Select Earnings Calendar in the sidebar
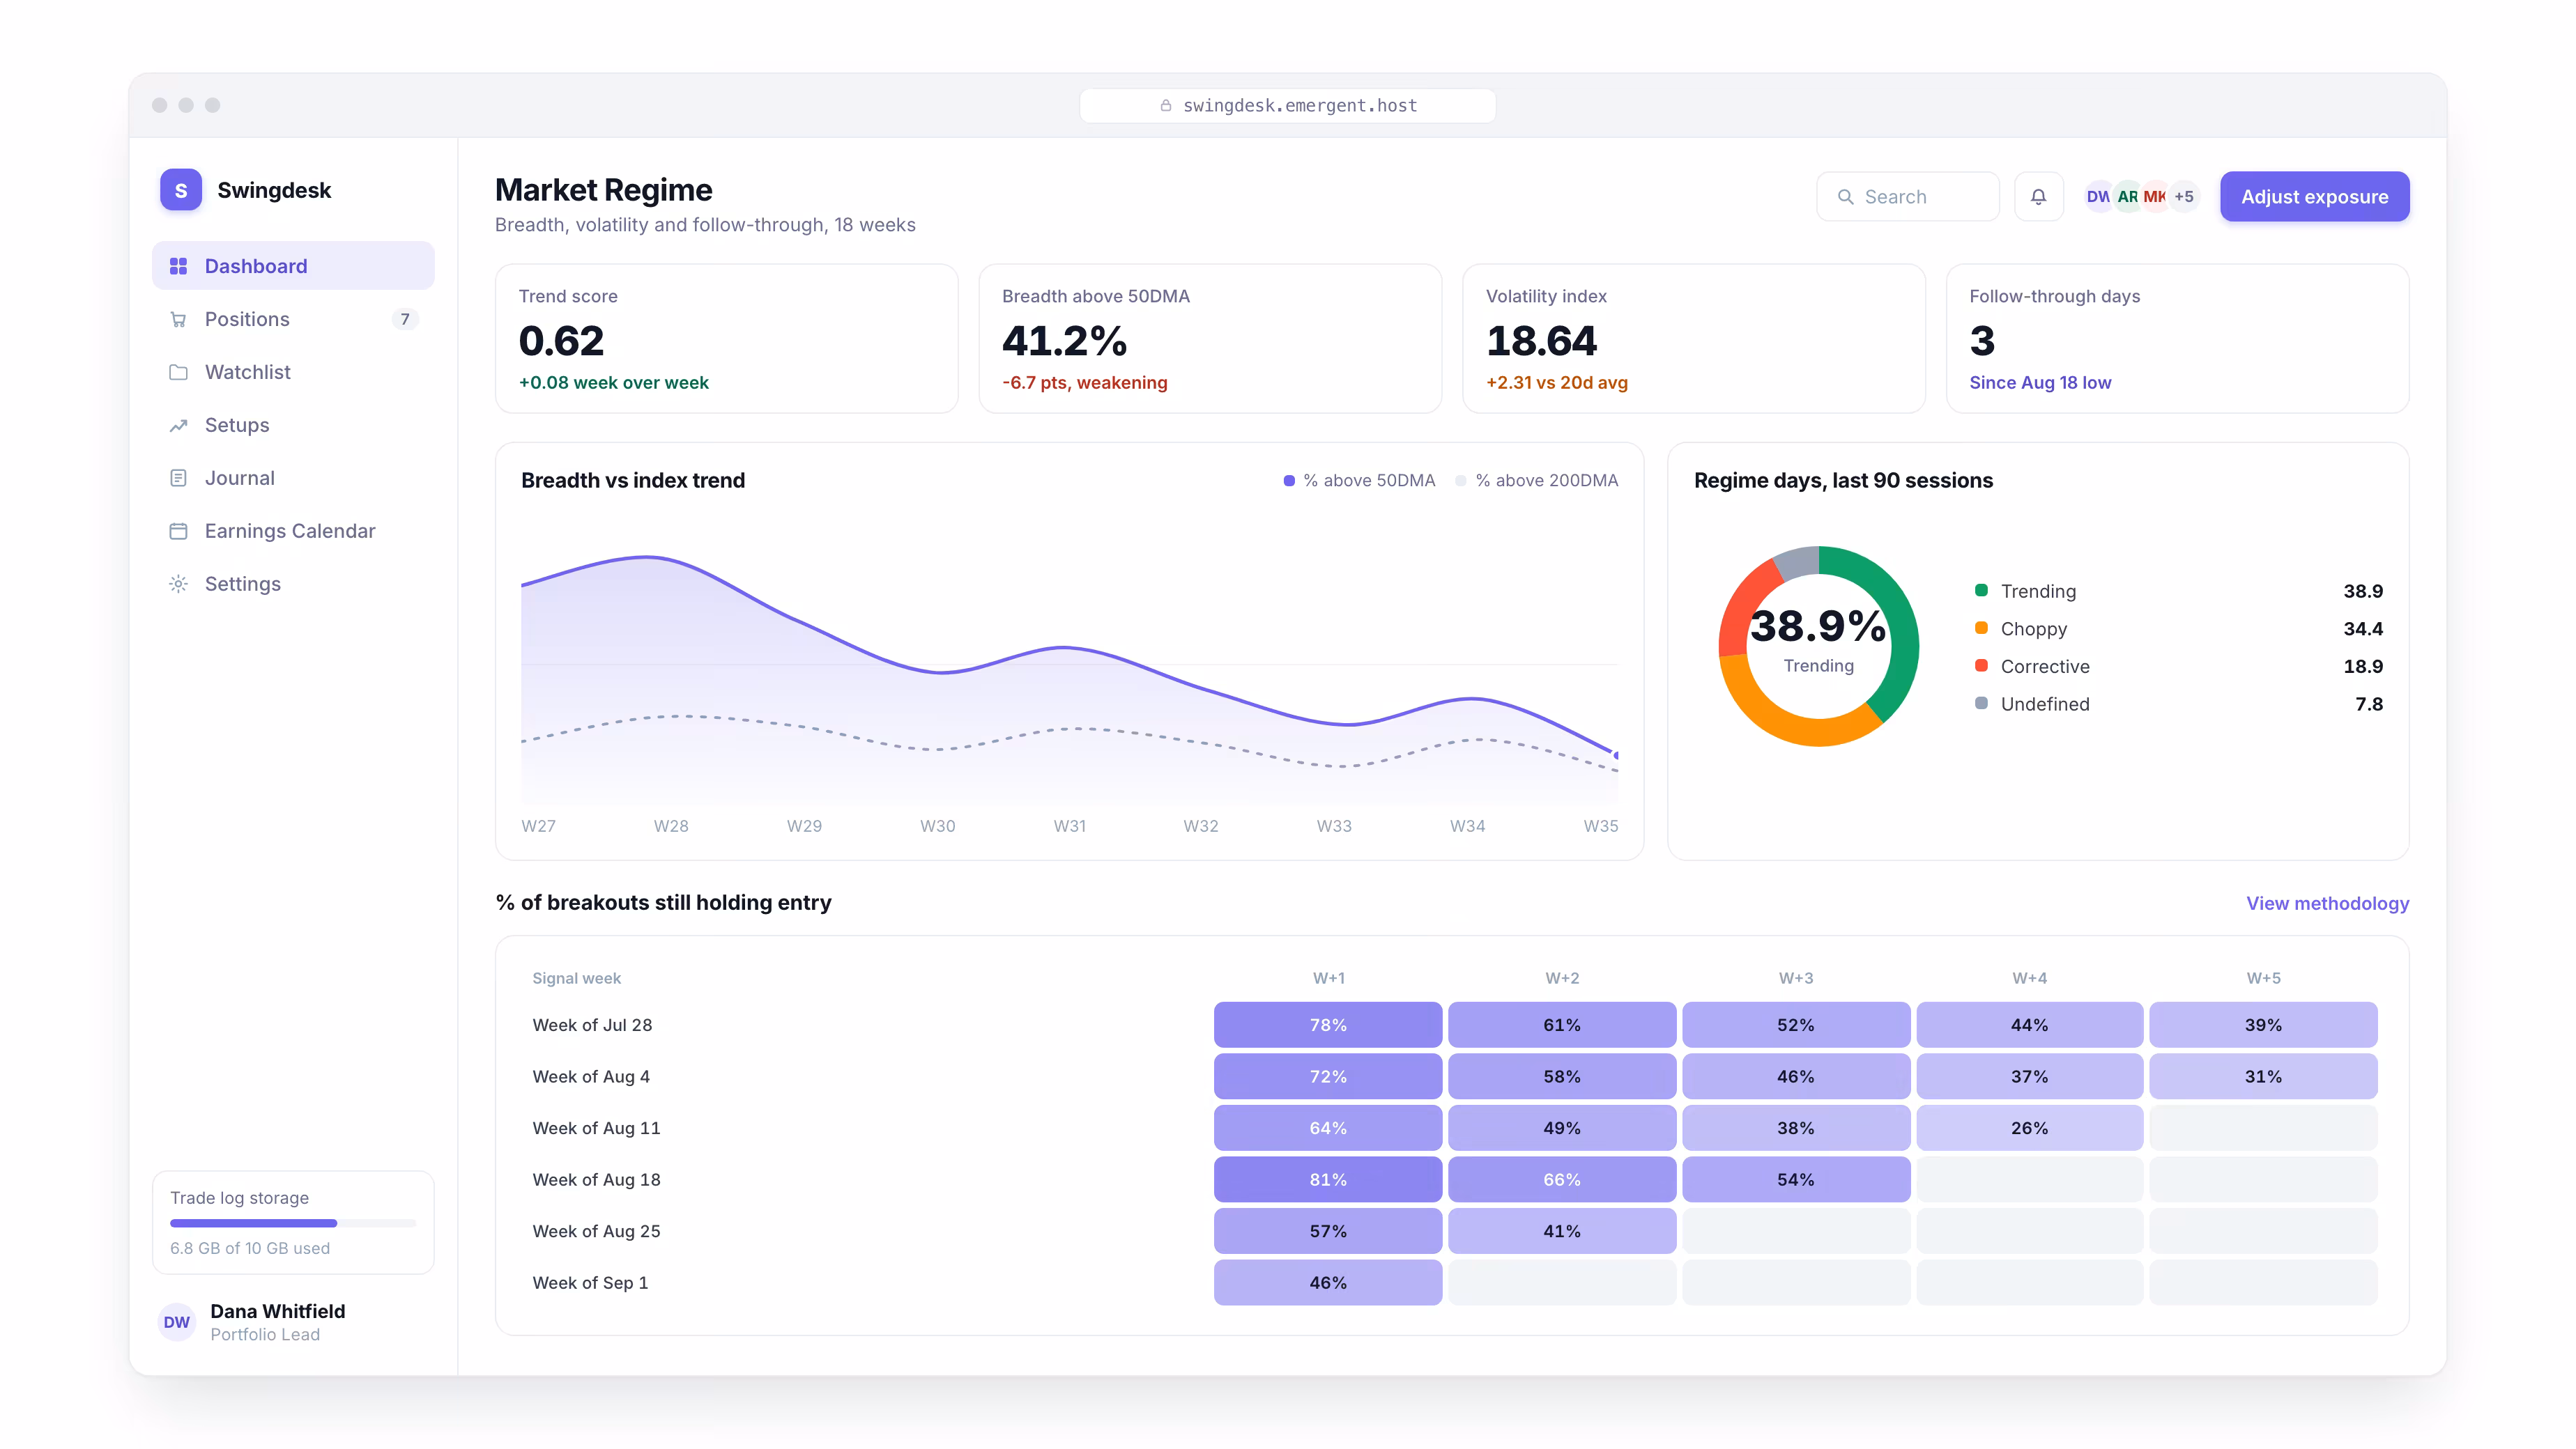Image resolution: width=2576 pixels, height=1449 pixels. [293, 531]
